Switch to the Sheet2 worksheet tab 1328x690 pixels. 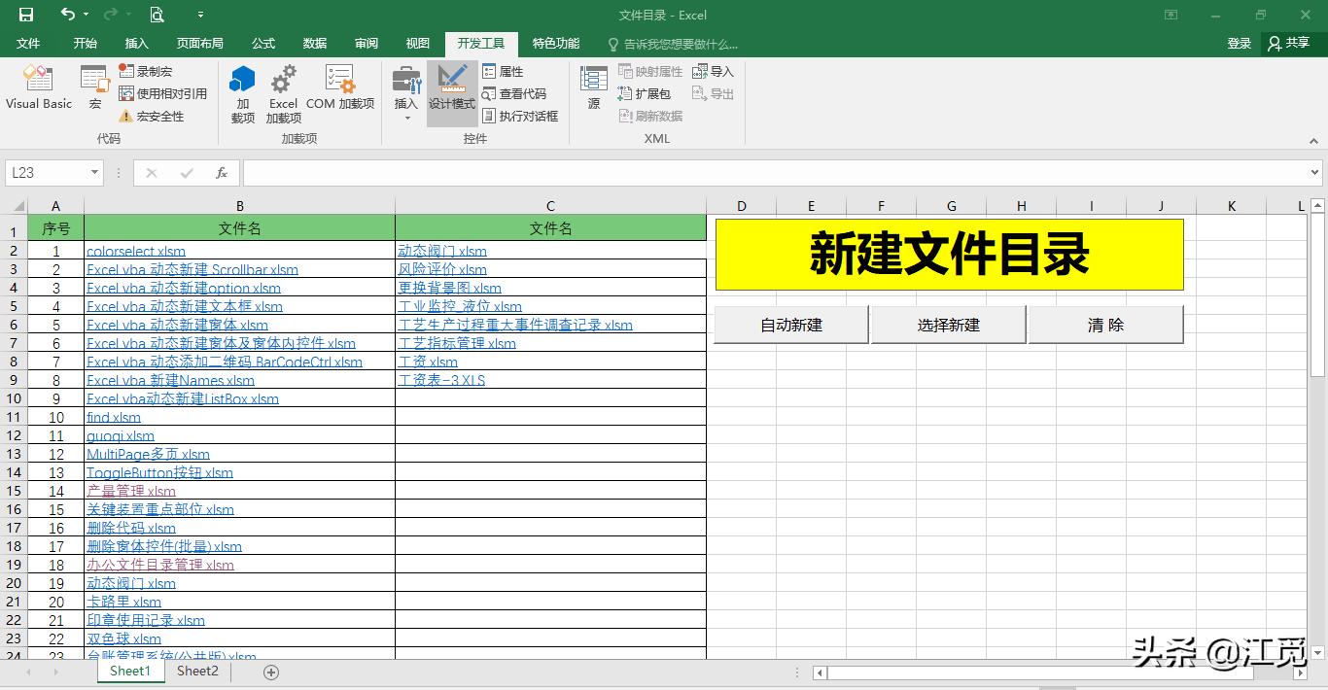[x=196, y=671]
